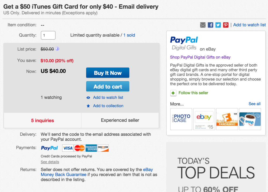Open the Make a Photo Case thumbnail
This screenshot has width=268, height=192.
181,119
